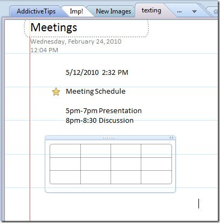Screen dimensions: 220x223
Task: Open the AddictiveTips section tab
Action: (x=36, y=11)
